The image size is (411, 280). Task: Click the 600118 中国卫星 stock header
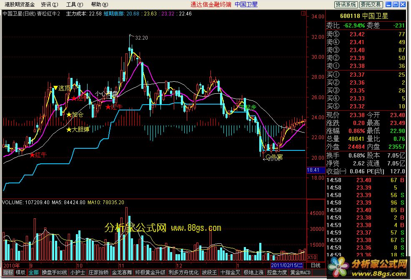[x=364, y=16]
